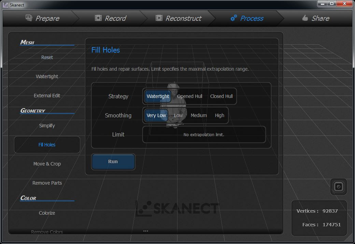Set Strategy to Closed Hull

click(222, 96)
